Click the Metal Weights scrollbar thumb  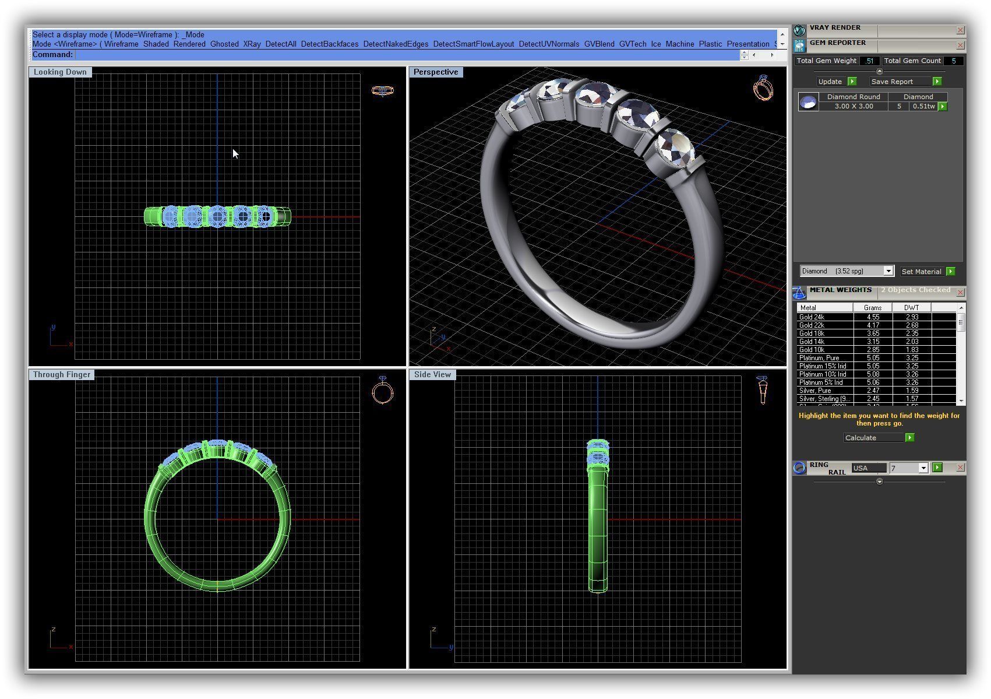pos(961,322)
